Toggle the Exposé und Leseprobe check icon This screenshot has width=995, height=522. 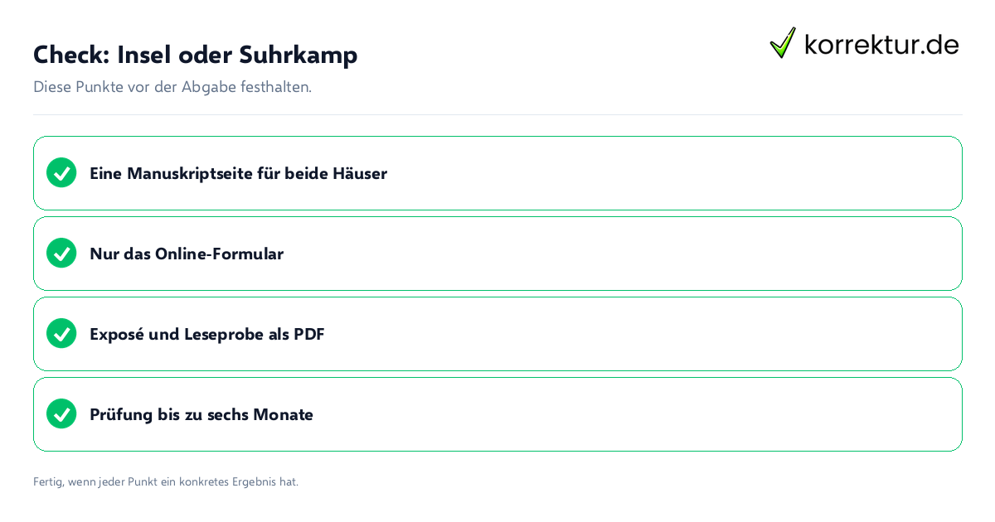pos(61,333)
